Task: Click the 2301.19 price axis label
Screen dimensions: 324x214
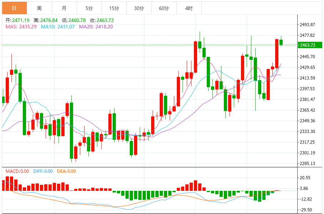Action: pyautogui.click(x=308, y=153)
